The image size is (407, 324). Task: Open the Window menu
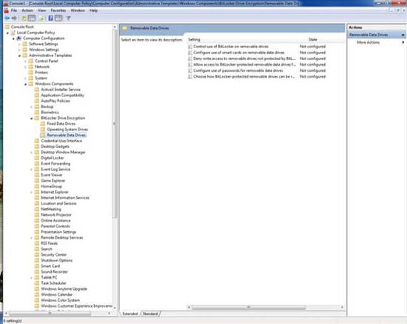[78, 10]
